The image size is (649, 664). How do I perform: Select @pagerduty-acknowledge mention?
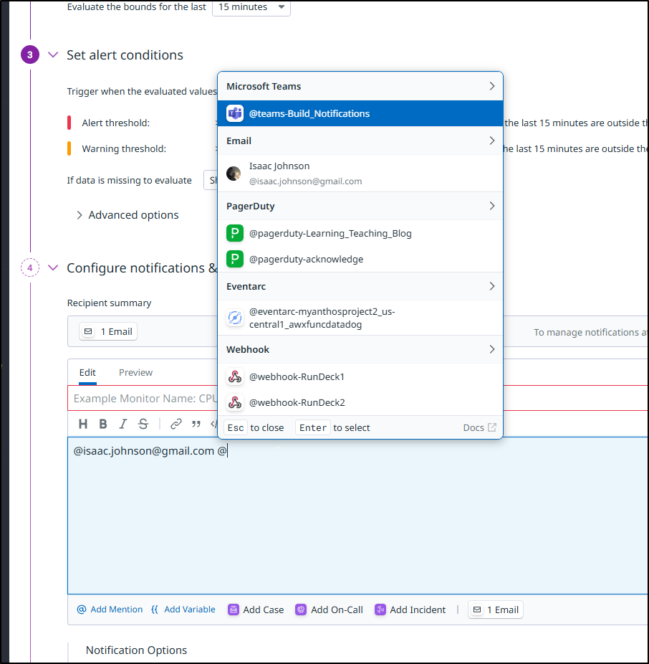click(360, 259)
